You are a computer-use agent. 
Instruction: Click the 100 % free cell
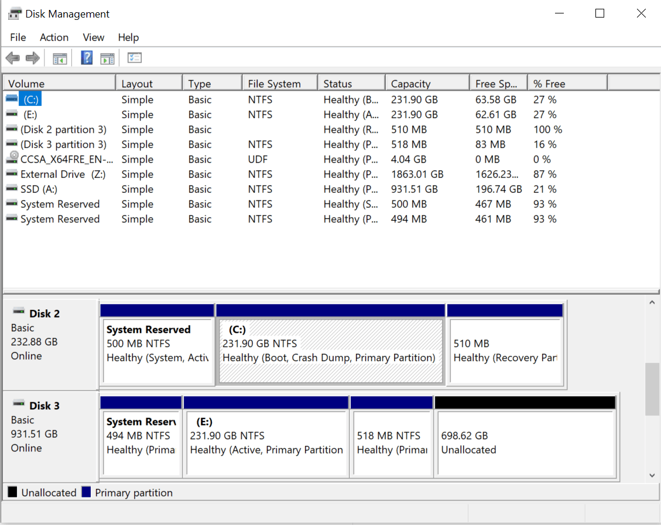tap(547, 129)
